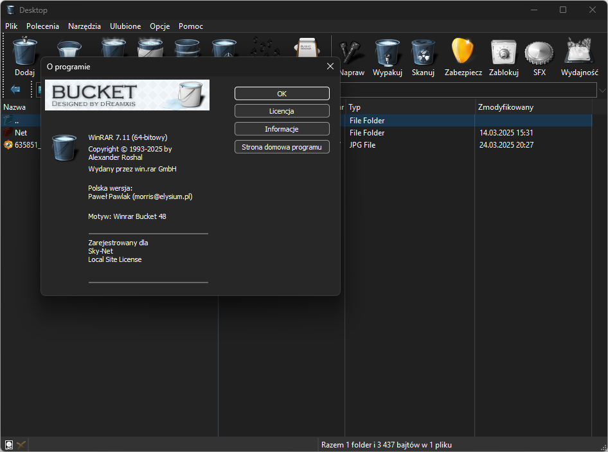Click the notepad clipboard toolbar icon
Screen dimensions: 608x452
click(307, 48)
